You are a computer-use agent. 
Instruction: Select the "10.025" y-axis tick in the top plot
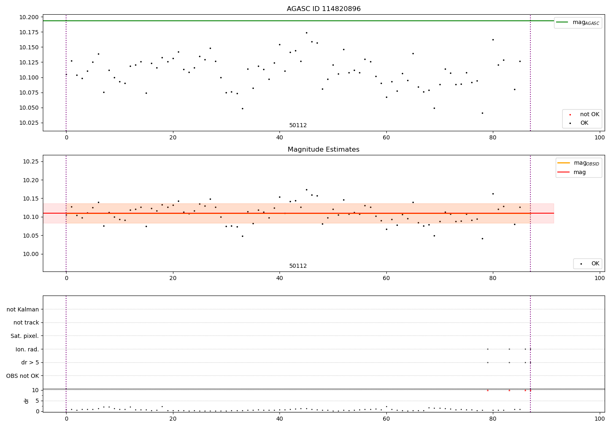click(x=29, y=123)
